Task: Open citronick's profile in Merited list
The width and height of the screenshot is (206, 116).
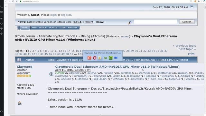Action: (x=74, y=73)
